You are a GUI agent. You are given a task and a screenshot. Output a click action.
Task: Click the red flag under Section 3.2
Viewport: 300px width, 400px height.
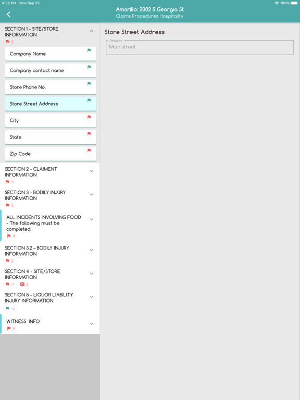tap(7, 261)
